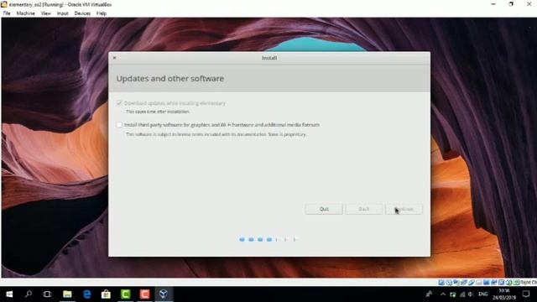Switch to the red Camtasia recorder taskbar app
The height and width of the screenshot is (302, 537).
[144, 294]
